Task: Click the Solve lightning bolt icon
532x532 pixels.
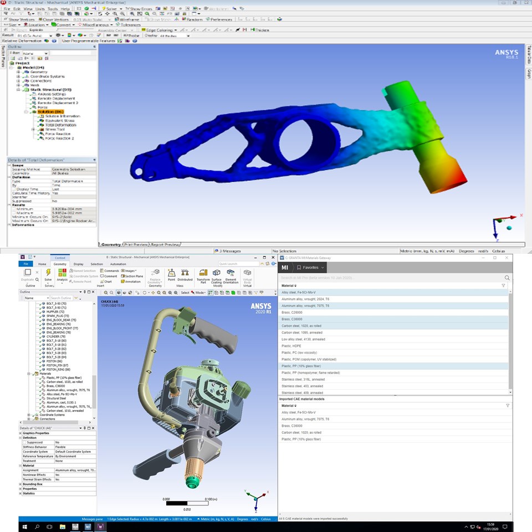Action: click(48, 273)
